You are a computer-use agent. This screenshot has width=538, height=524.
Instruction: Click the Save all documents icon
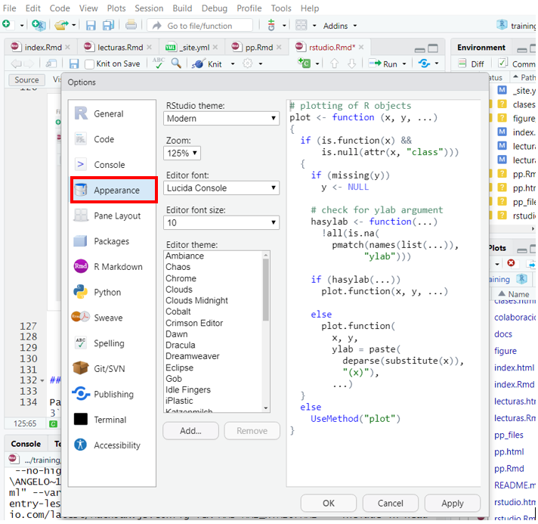tap(108, 26)
